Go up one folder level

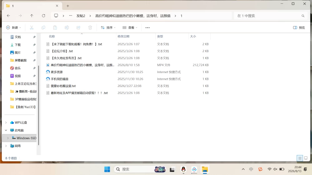coord(32,16)
